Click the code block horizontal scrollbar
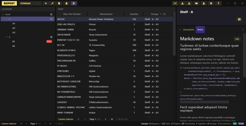The image size is (246, 126). (205, 102)
